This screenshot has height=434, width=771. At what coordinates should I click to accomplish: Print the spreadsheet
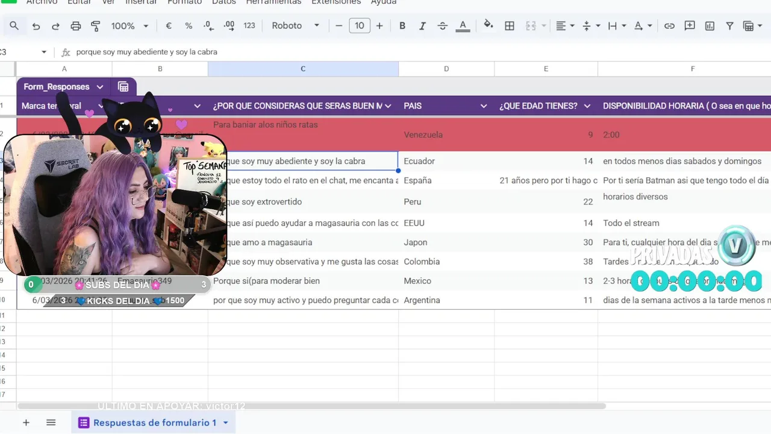tap(76, 26)
